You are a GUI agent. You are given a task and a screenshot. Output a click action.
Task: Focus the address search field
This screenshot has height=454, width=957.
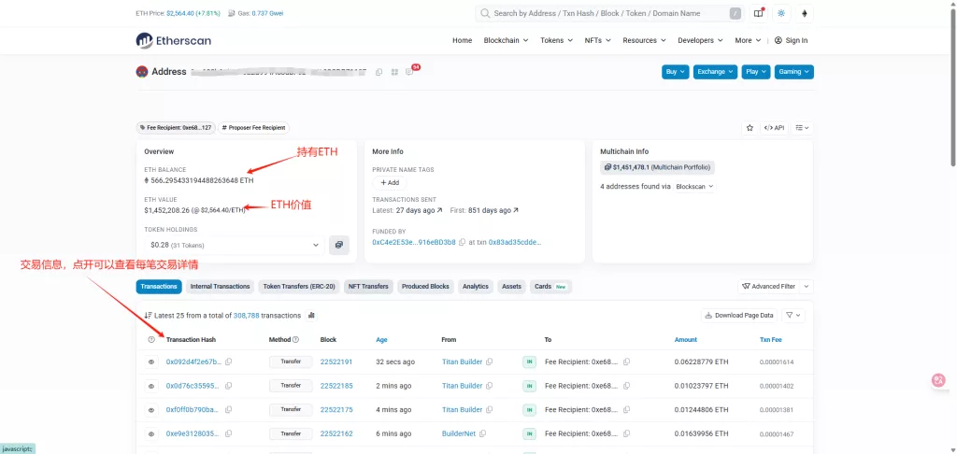point(610,13)
